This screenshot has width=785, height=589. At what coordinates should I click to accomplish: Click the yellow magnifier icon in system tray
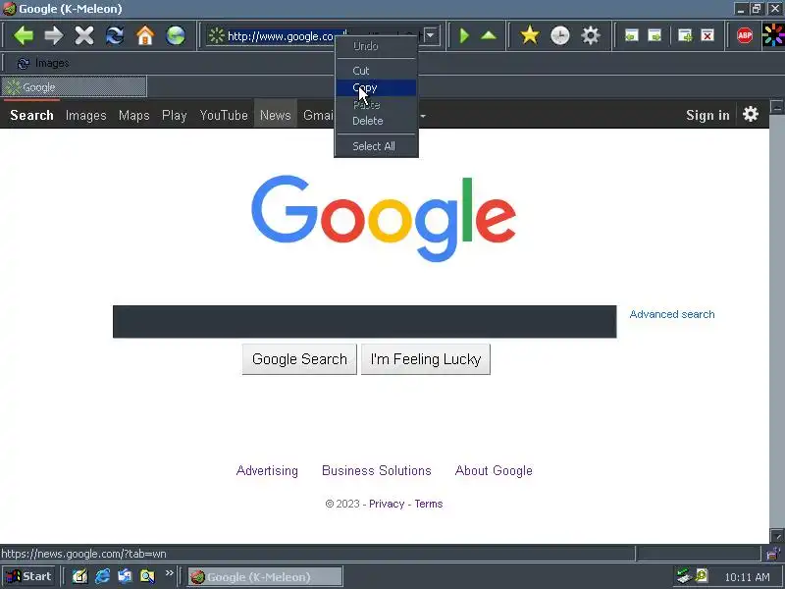click(x=701, y=576)
